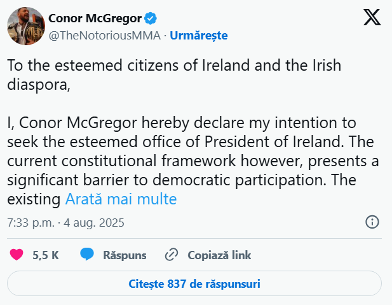Click the 4 aug. 2025 date
The width and height of the screenshot is (392, 305).
[x=94, y=223]
